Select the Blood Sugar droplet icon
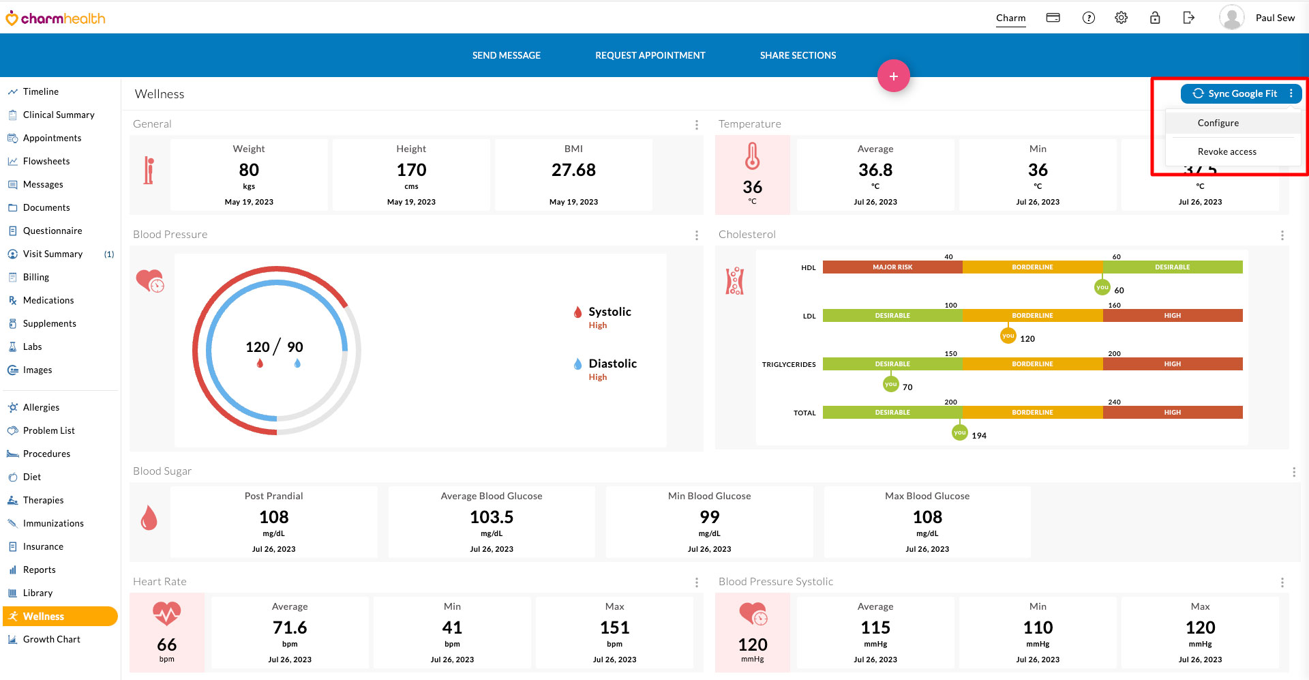Image resolution: width=1309 pixels, height=680 pixels. click(x=149, y=518)
